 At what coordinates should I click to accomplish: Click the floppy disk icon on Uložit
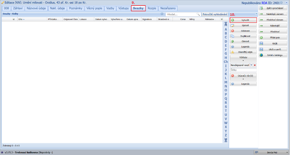point(261,43)
